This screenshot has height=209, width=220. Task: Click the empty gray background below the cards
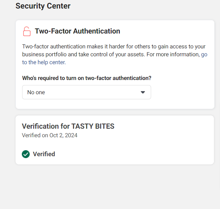click(114, 187)
